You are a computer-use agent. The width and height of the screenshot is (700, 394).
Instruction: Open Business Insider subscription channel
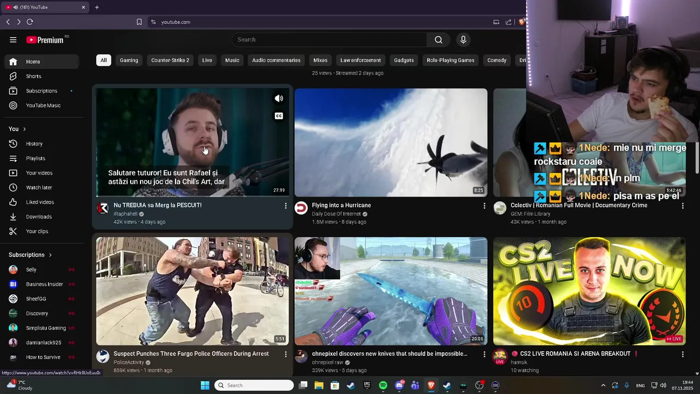click(x=42, y=285)
